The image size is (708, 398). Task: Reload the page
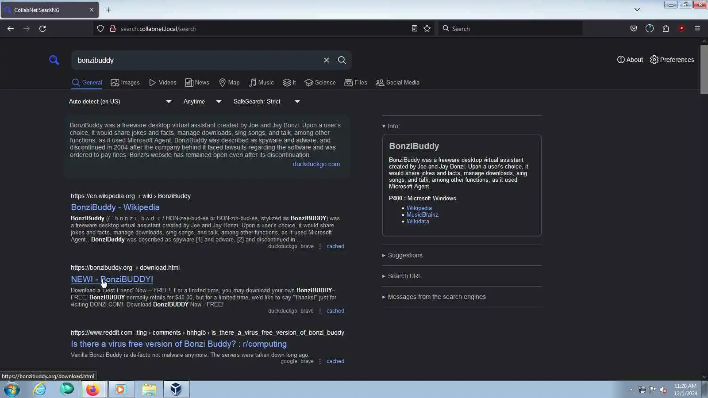(42, 29)
